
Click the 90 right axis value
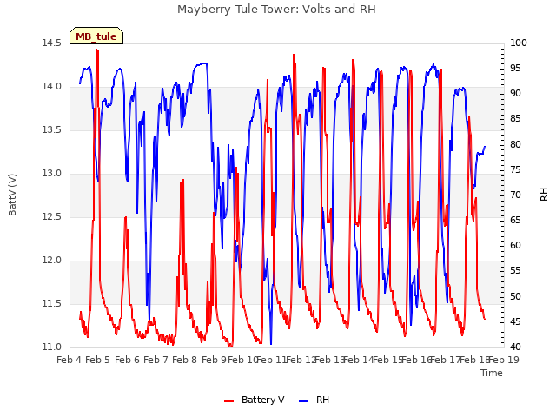515,94
